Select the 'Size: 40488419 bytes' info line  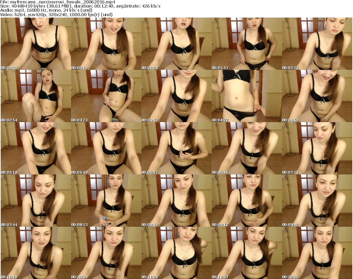click(x=80, y=6)
